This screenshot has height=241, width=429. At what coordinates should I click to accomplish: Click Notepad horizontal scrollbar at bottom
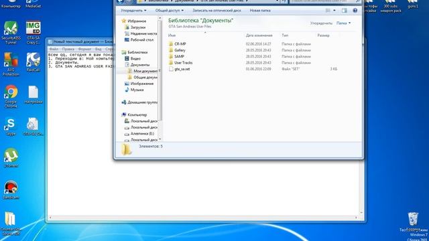click(203, 218)
